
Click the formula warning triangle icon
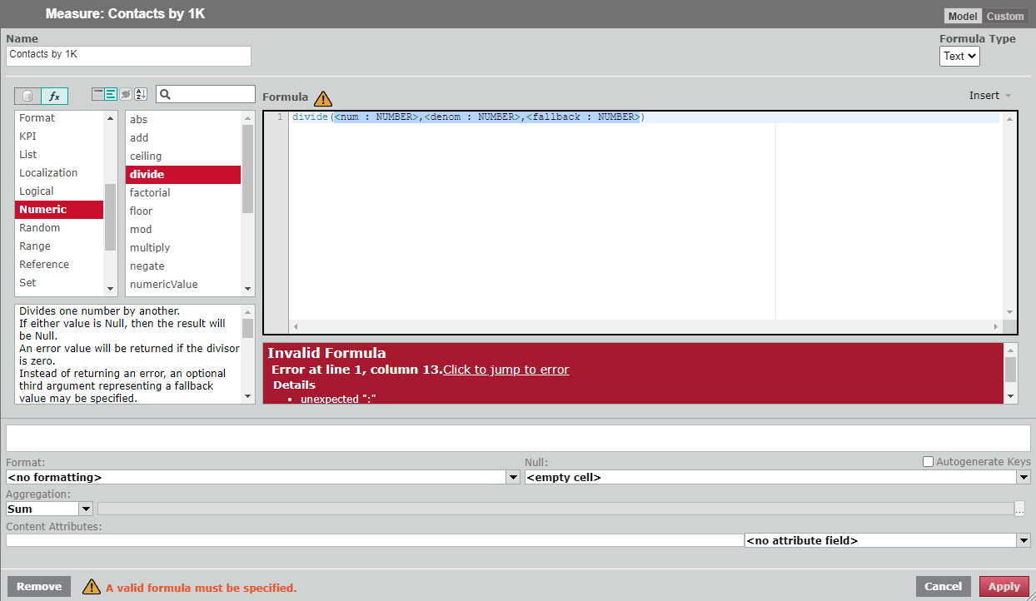[x=322, y=98]
